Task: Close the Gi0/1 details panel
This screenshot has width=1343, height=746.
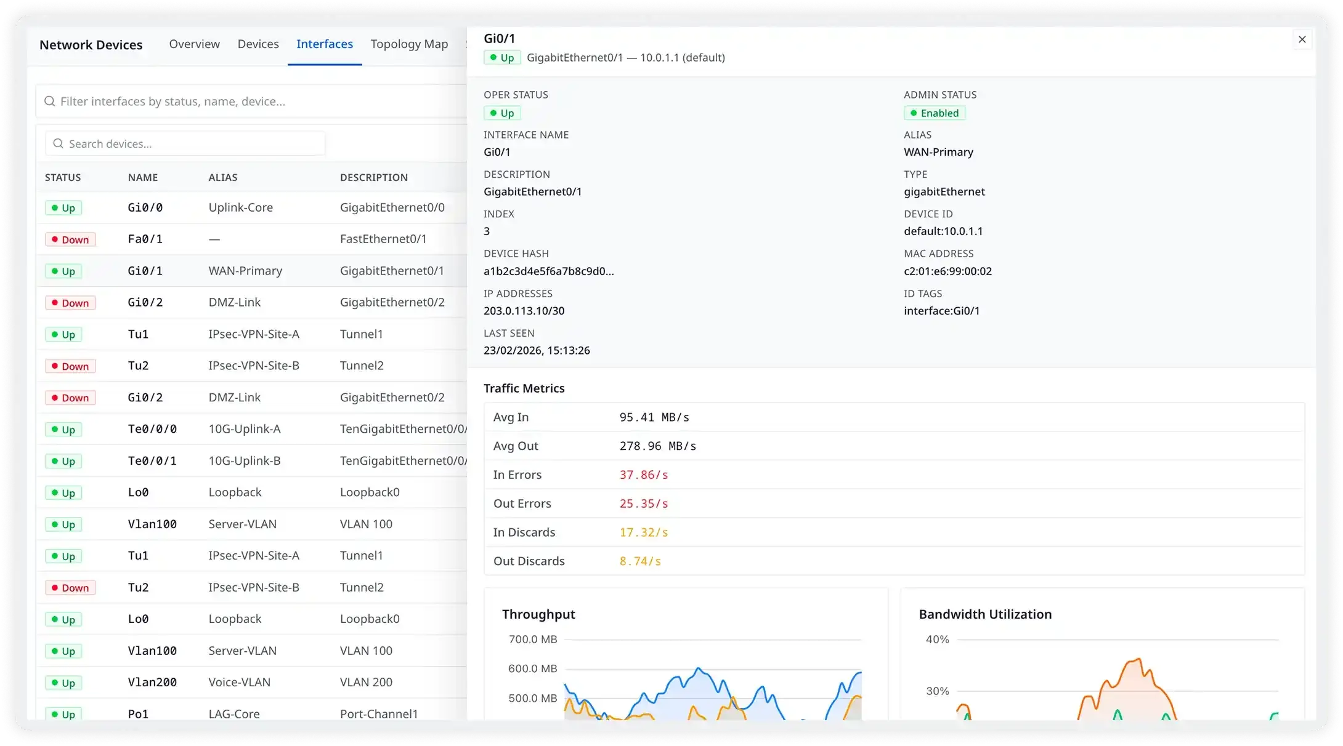Action: (x=1302, y=39)
